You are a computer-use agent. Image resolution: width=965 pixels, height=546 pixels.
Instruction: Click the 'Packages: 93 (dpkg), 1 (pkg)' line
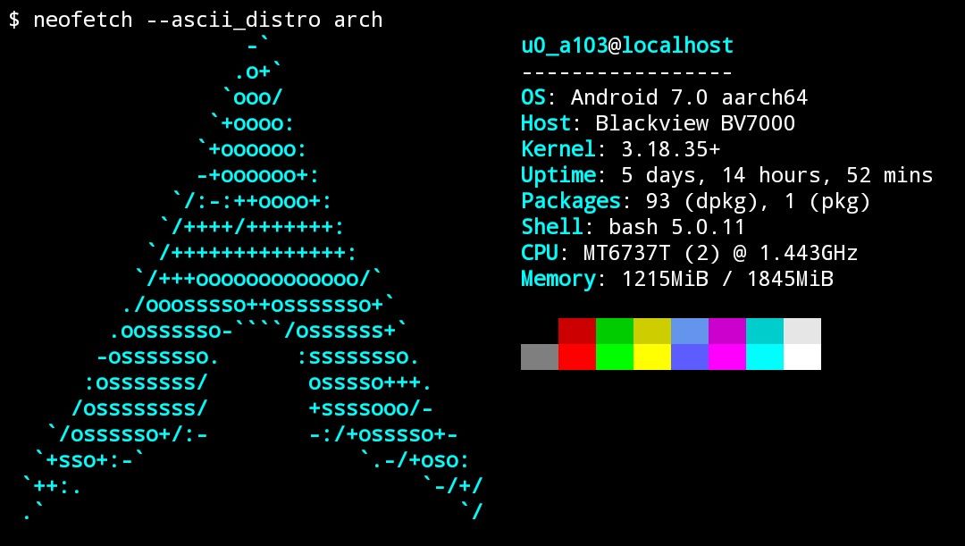click(695, 201)
